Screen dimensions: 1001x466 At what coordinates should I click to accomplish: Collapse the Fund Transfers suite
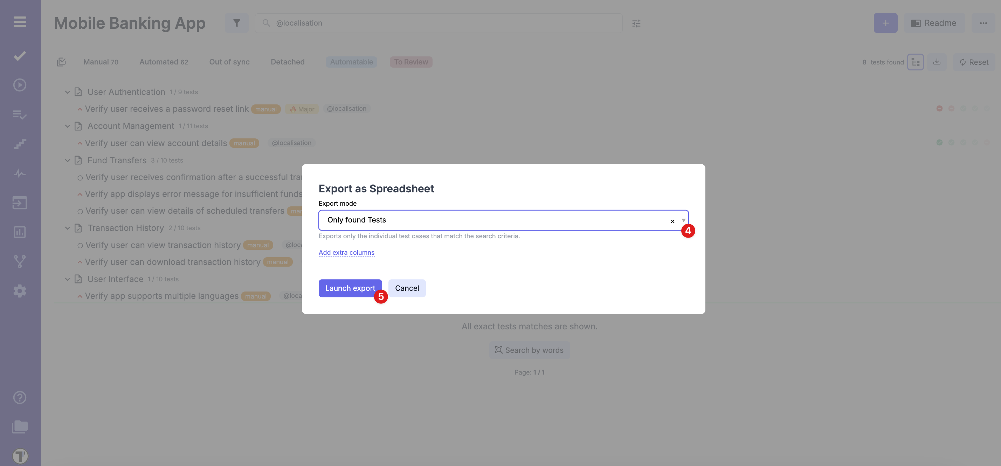point(68,160)
